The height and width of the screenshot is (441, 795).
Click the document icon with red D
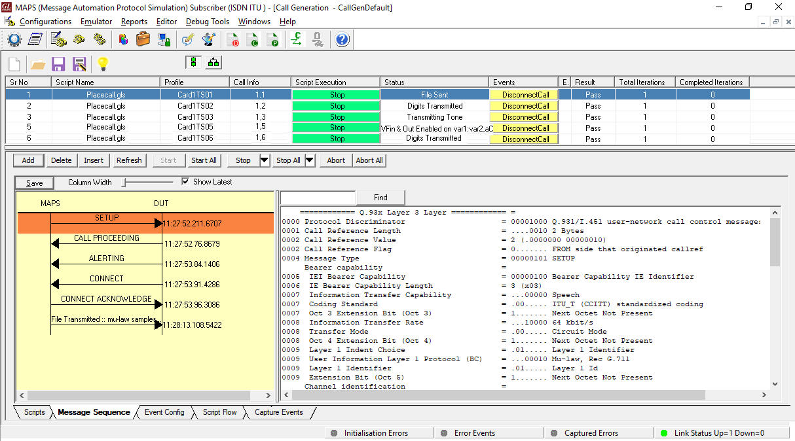(234, 40)
